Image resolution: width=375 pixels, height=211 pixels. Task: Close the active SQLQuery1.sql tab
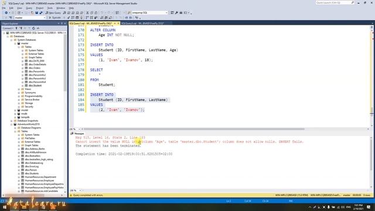point(118,23)
